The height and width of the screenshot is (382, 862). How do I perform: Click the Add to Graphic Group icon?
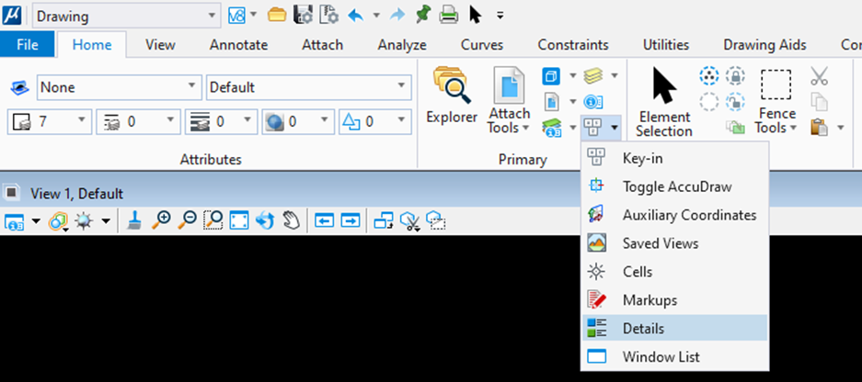[735, 128]
